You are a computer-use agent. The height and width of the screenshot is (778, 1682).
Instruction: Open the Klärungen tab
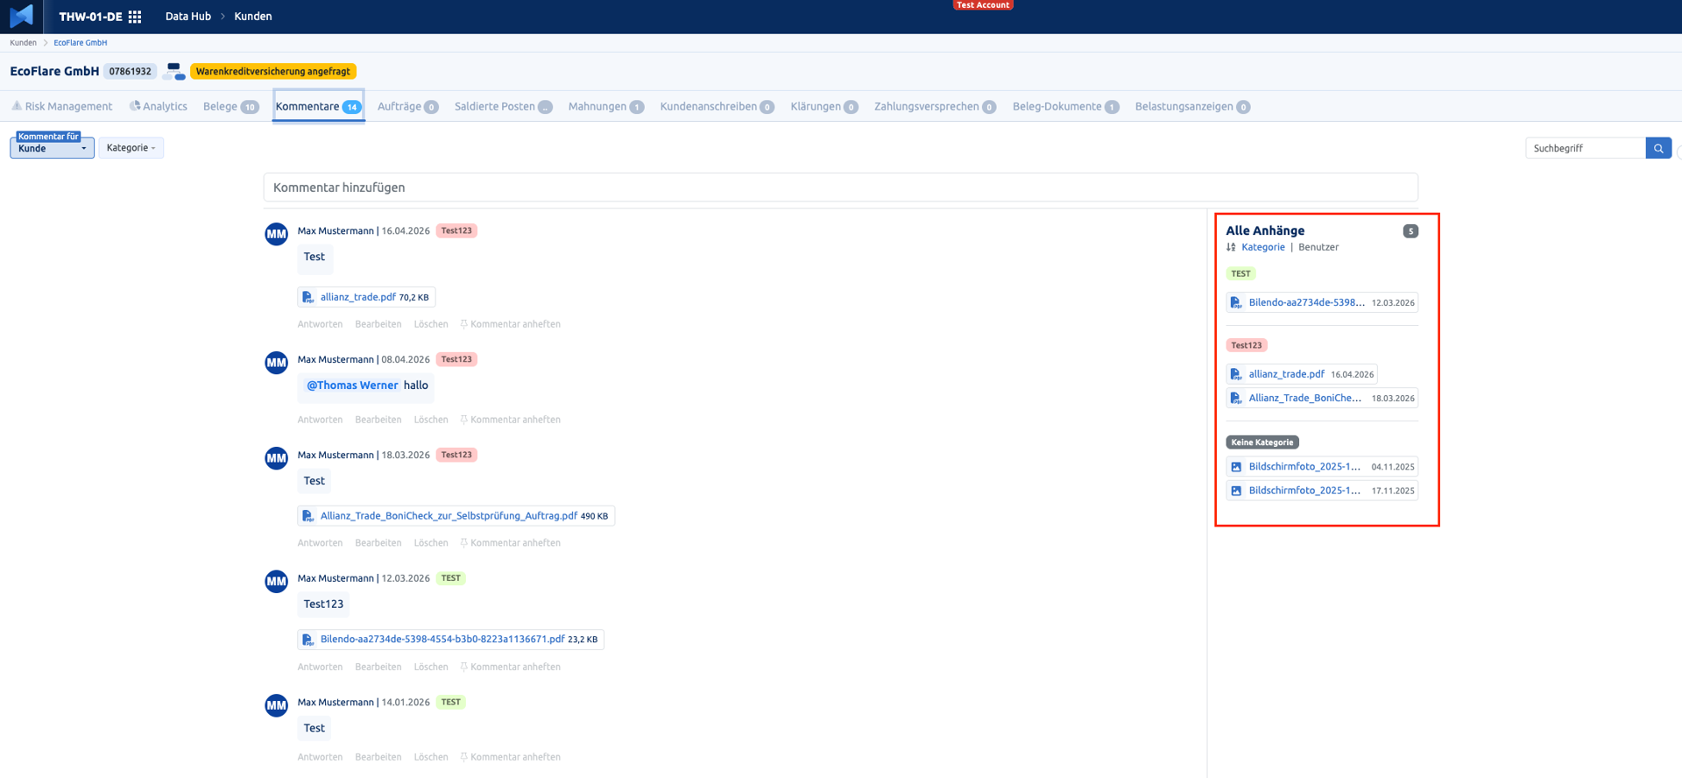(824, 107)
